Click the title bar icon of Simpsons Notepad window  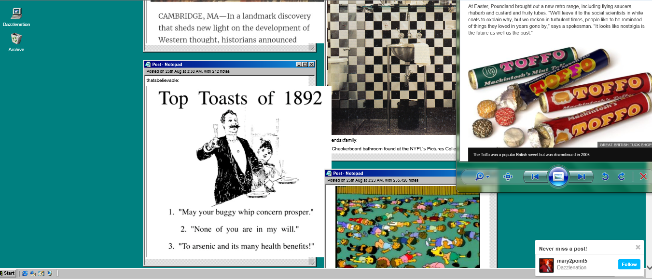(x=329, y=173)
